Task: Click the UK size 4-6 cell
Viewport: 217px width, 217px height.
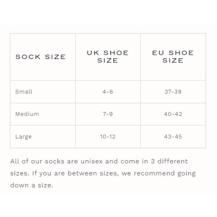Action: (108, 92)
